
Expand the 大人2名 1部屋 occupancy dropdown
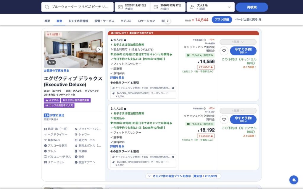pos(210,7)
